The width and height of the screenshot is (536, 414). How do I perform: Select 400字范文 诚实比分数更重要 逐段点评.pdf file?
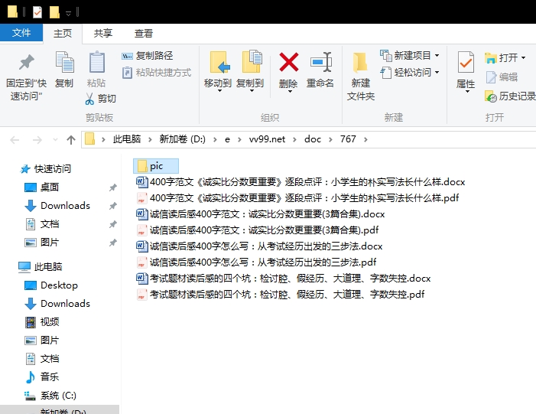pyautogui.click(x=297, y=198)
